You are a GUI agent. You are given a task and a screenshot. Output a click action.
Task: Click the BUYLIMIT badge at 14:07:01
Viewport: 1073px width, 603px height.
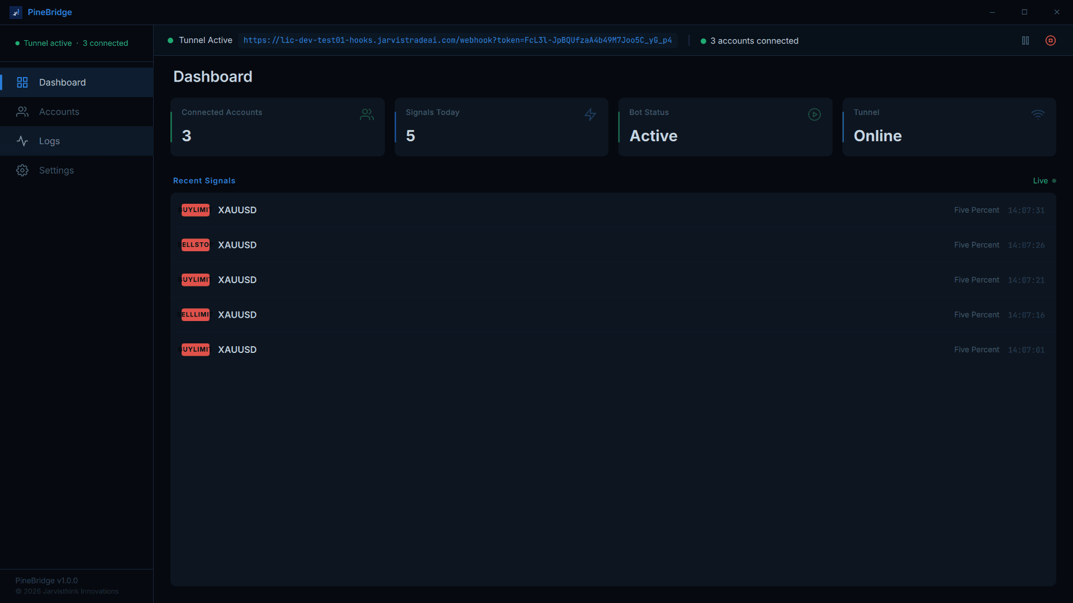tap(196, 350)
